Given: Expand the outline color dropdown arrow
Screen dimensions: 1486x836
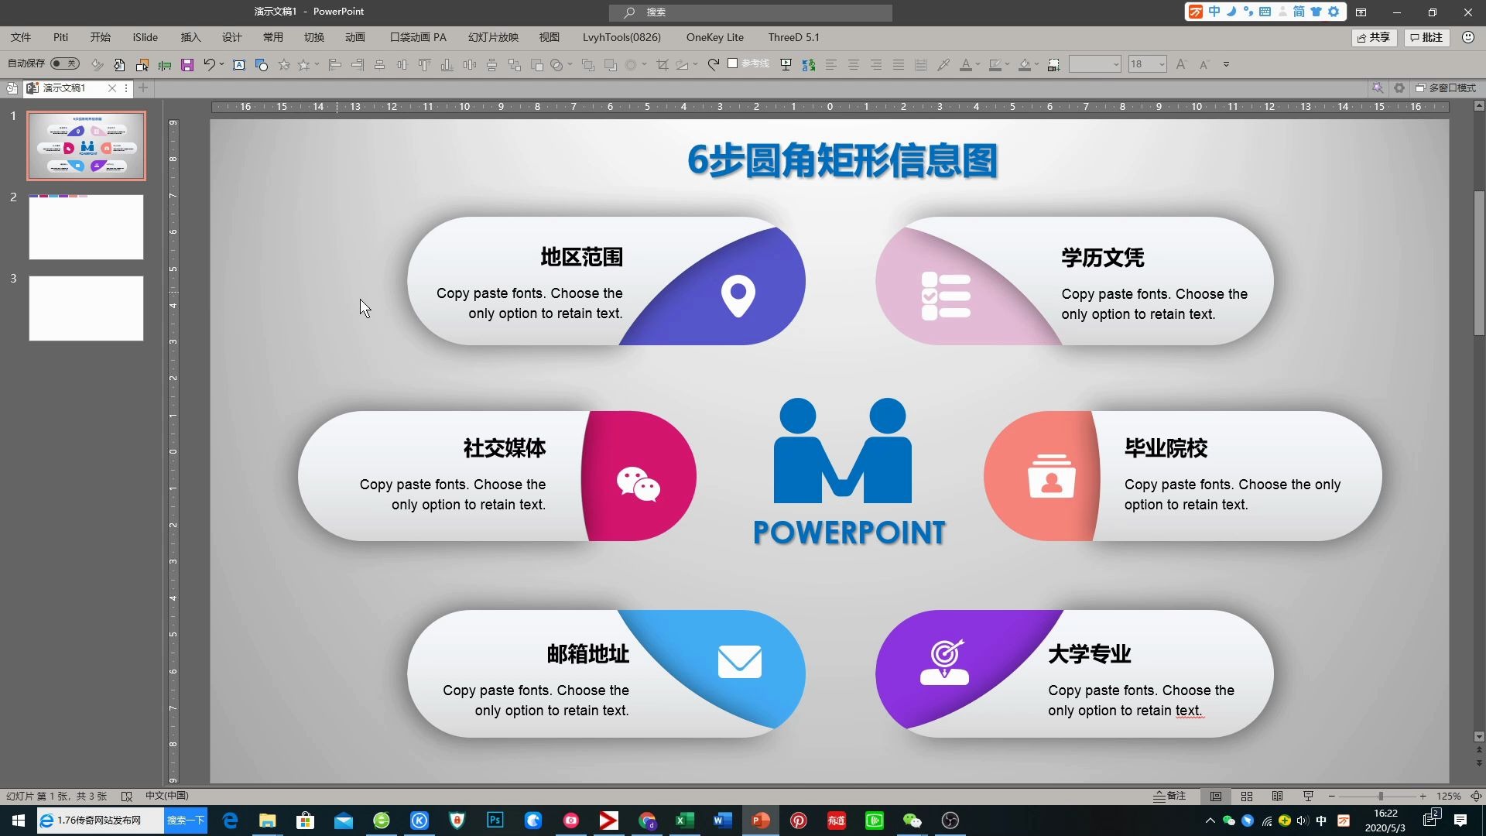Looking at the screenshot, I should point(1007,65).
